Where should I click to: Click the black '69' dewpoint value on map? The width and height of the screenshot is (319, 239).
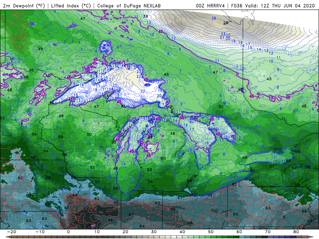[89, 225]
